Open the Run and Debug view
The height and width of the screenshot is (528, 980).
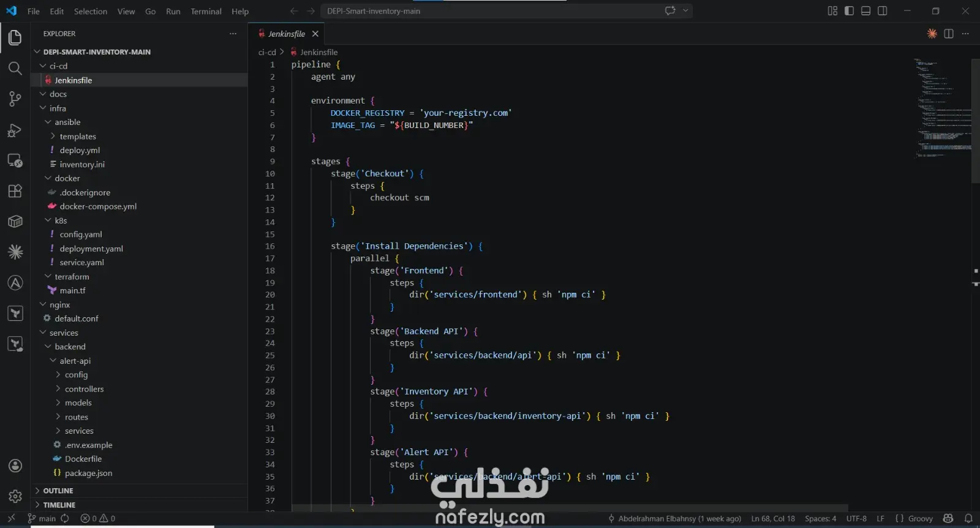click(x=15, y=130)
